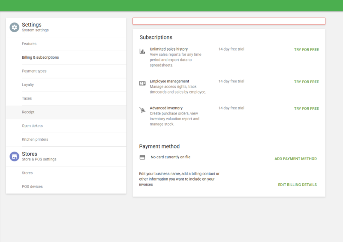Try Employee management for free
The image size is (343, 242).
(306, 82)
